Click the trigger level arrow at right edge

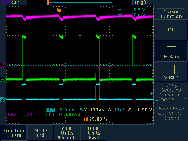pyautogui.click(x=152, y=93)
